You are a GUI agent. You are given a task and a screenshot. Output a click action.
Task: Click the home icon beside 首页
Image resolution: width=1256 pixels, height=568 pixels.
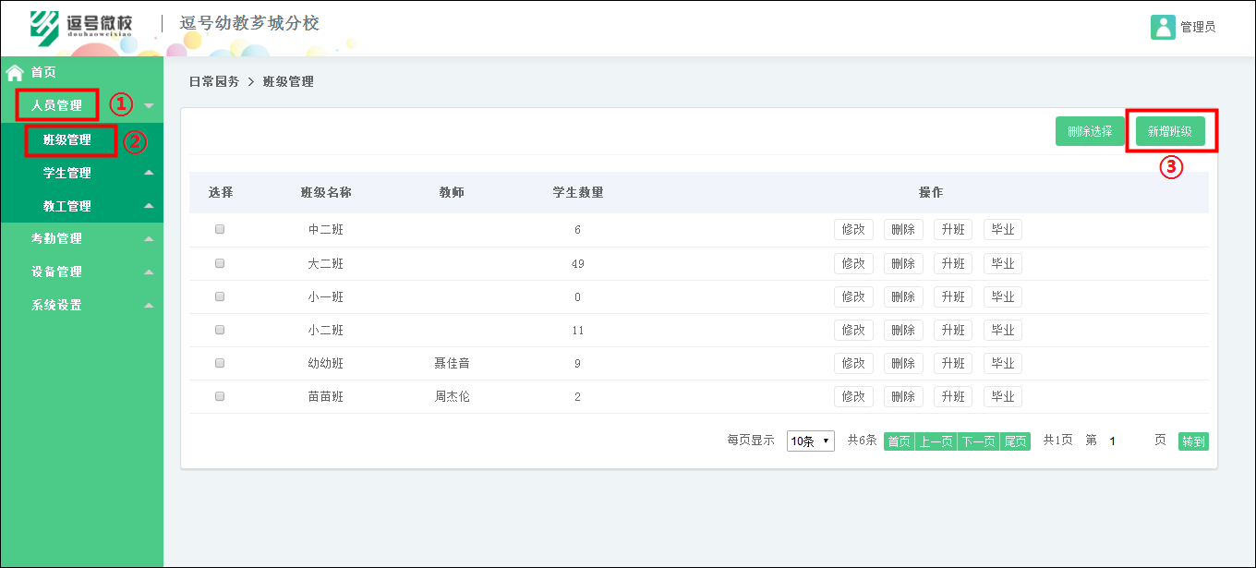click(14, 71)
